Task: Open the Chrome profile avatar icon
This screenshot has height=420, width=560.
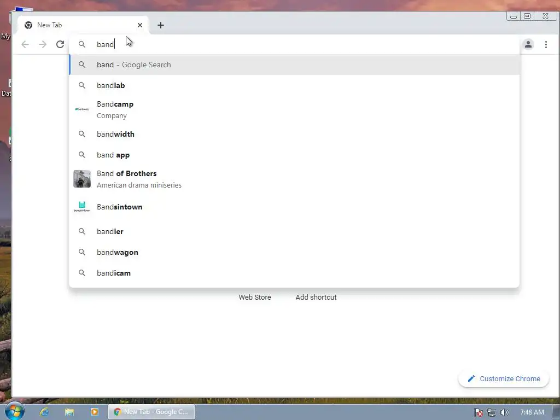Action: click(528, 44)
